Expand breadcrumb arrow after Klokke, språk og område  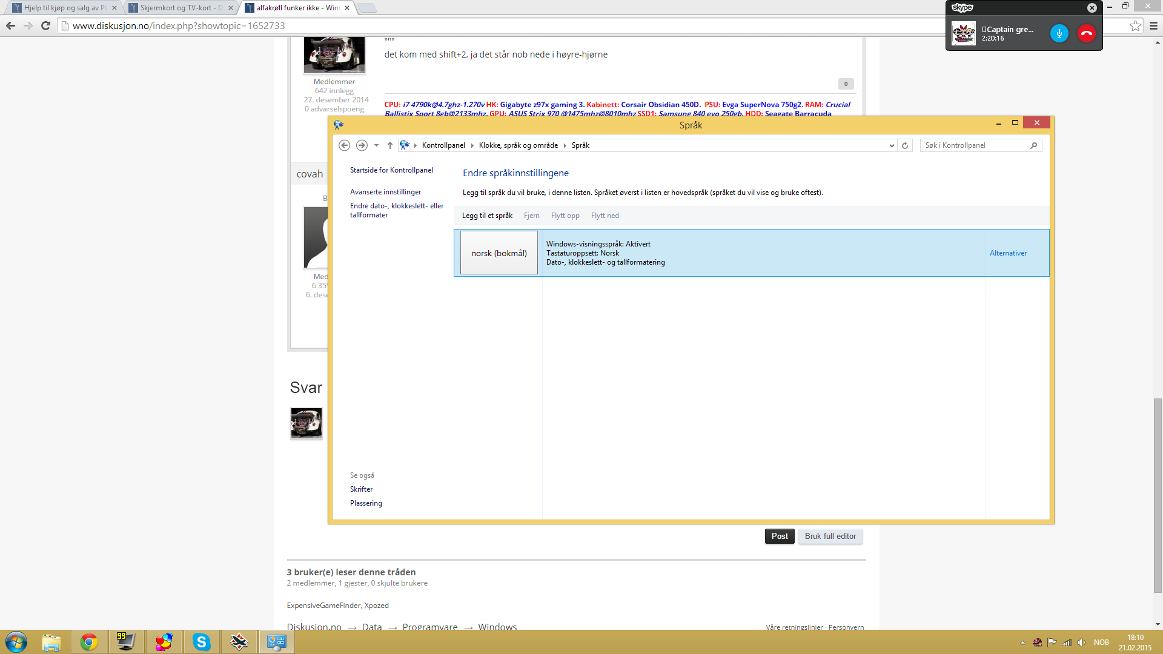[565, 145]
